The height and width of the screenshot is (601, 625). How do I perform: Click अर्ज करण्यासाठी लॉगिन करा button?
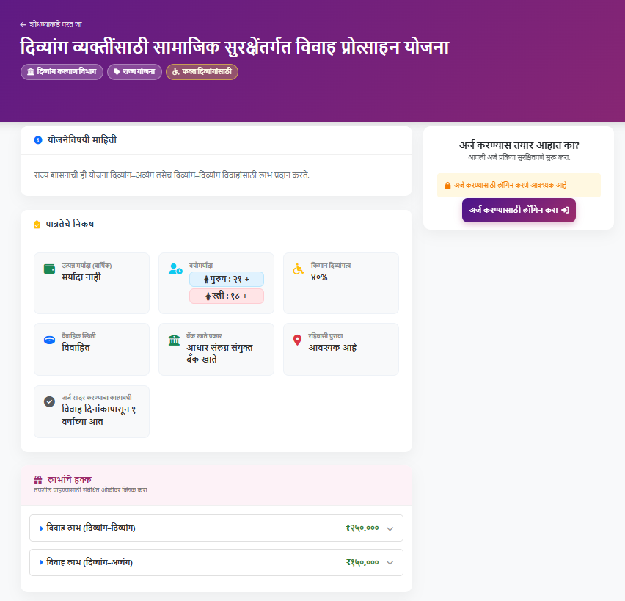(519, 210)
